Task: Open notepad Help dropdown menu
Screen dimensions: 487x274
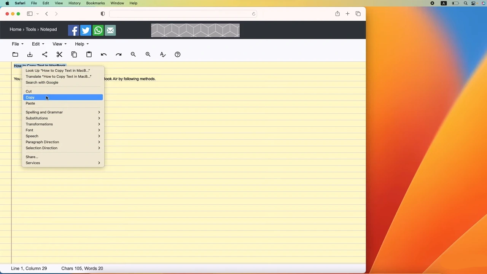Action: [x=82, y=44]
